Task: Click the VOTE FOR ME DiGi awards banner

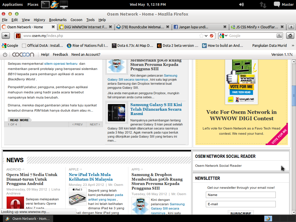Action: [241, 82]
